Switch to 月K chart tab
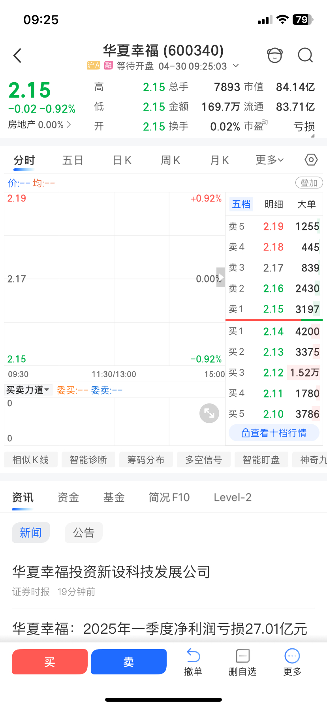The image size is (327, 708). 220,160
